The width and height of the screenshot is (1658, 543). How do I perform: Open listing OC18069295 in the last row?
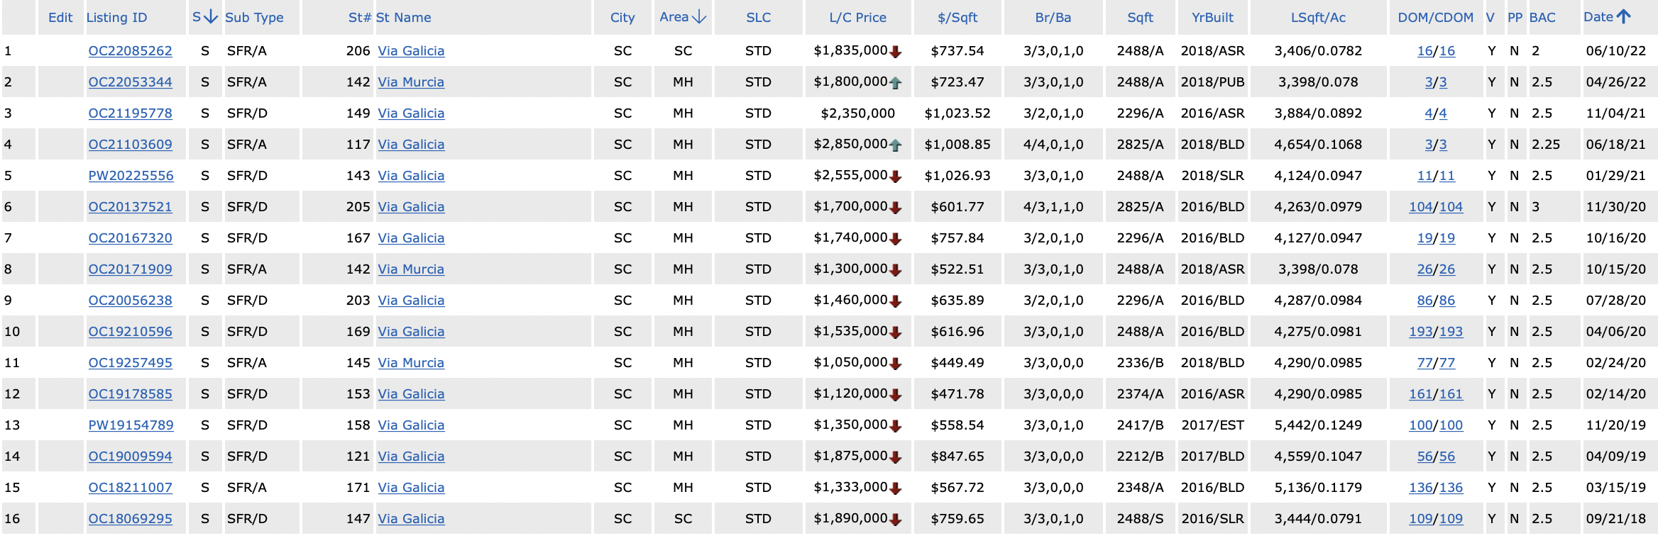(130, 519)
